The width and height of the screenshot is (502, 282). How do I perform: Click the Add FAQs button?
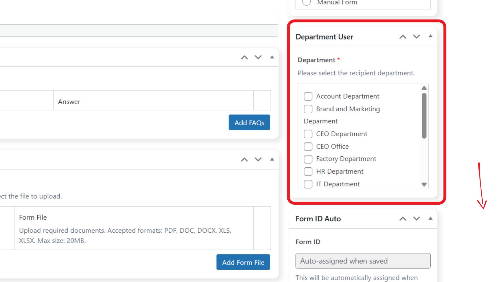[249, 122]
